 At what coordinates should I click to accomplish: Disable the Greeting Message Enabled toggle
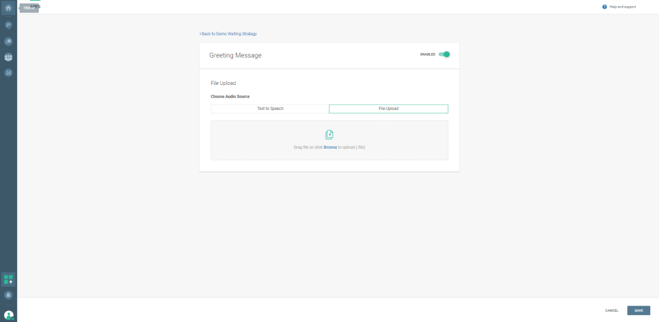click(x=444, y=54)
